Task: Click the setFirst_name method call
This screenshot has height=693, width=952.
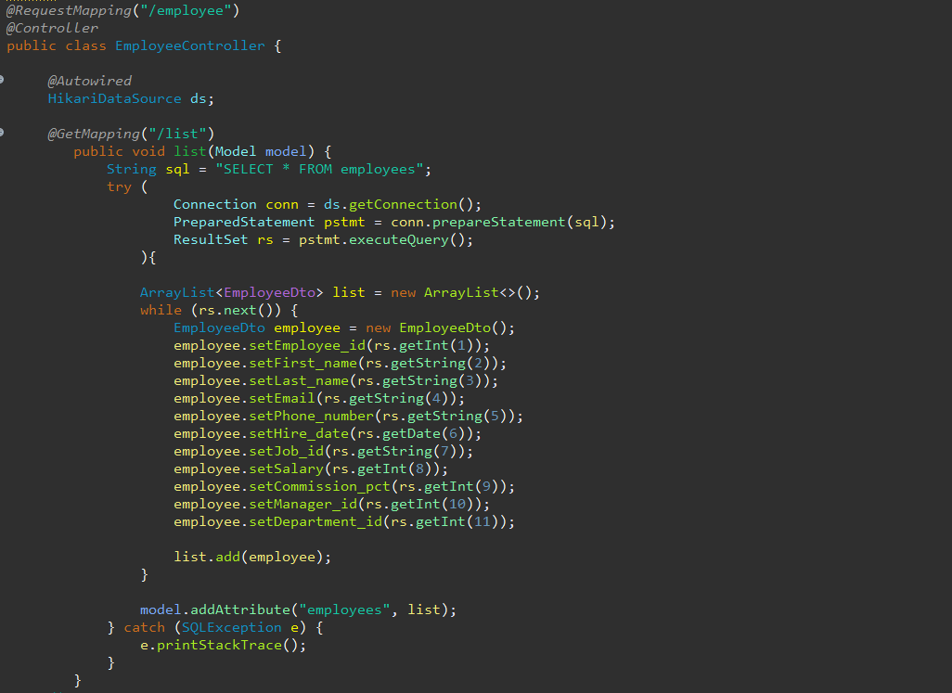Action: pyautogui.click(x=303, y=363)
